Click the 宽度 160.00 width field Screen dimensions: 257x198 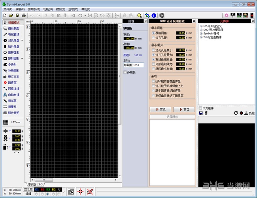point(129,39)
